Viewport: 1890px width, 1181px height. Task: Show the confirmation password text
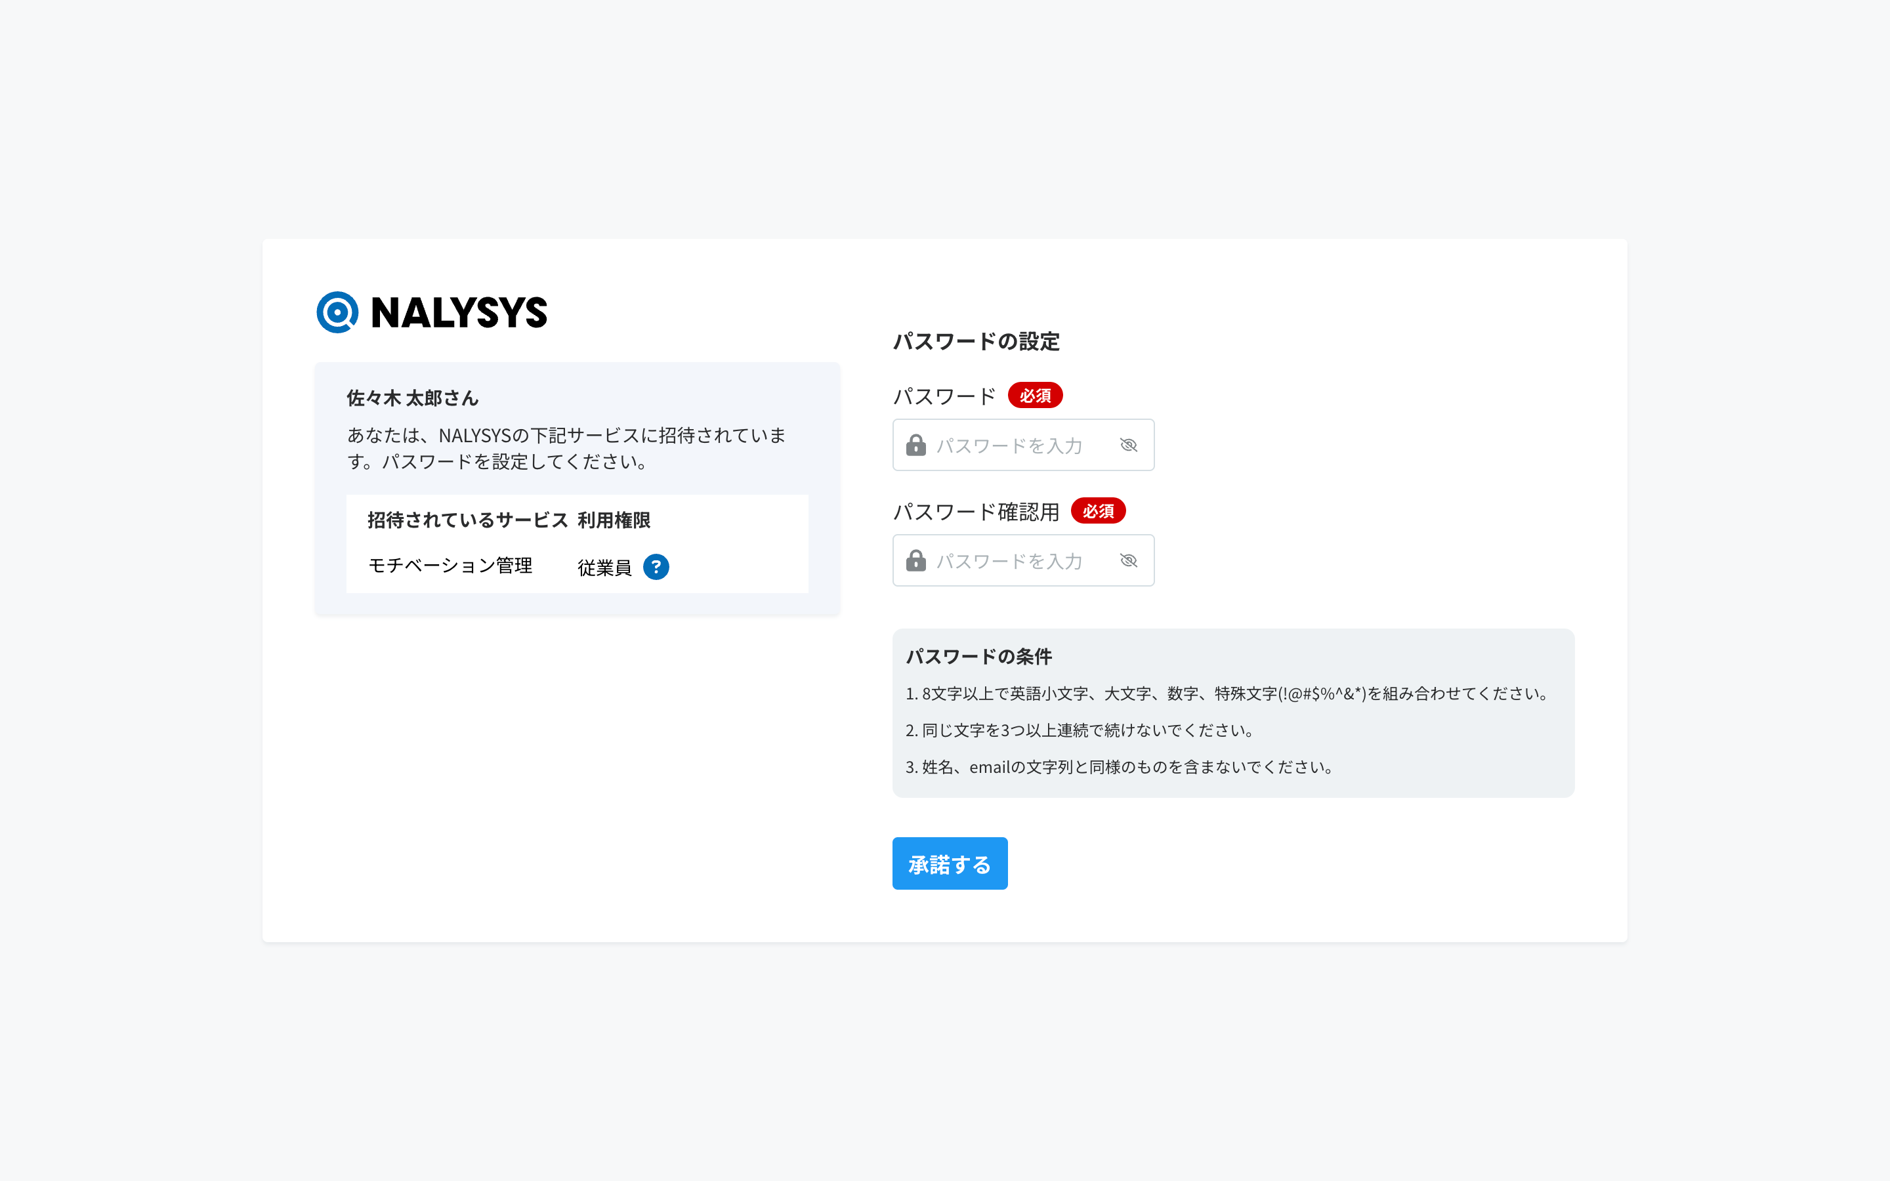pyautogui.click(x=1127, y=561)
